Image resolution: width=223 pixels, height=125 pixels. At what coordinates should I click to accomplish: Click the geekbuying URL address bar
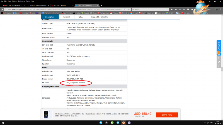click(x=65, y=9)
